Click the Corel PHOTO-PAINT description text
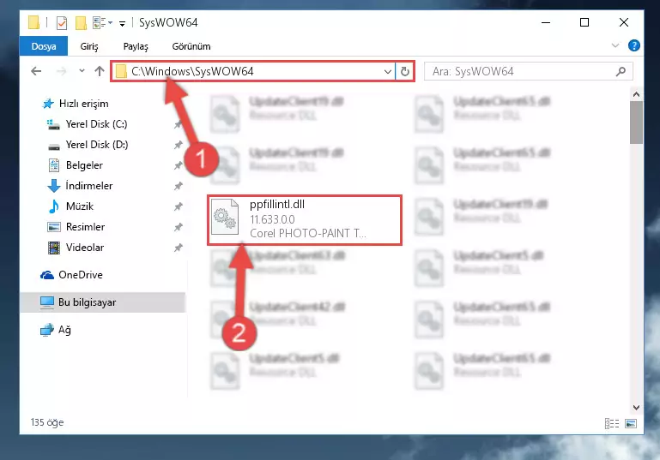This screenshot has width=660, height=460. point(308,233)
